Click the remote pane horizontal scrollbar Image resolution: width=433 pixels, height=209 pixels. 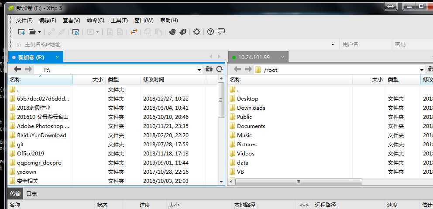click(299, 182)
